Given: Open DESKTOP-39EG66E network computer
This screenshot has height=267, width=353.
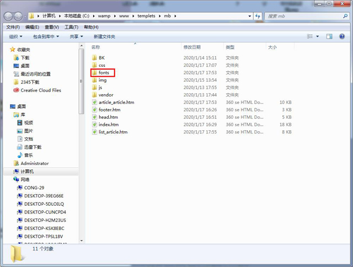Looking at the screenshot, I should click(40, 196).
